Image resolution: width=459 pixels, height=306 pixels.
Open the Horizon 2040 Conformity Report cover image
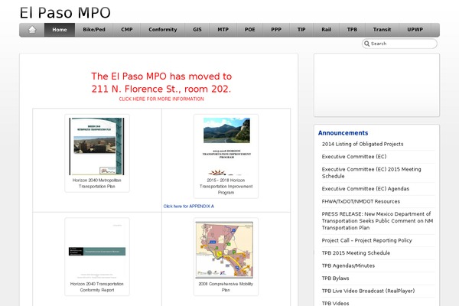pos(97,250)
